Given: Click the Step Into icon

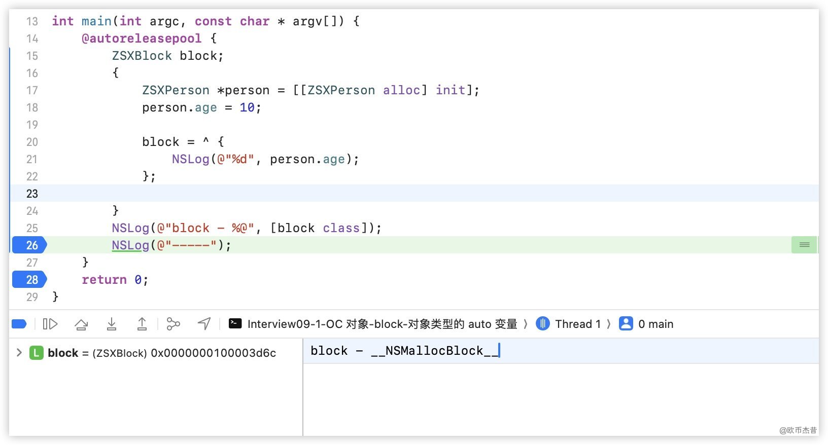Looking at the screenshot, I should 112,324.
